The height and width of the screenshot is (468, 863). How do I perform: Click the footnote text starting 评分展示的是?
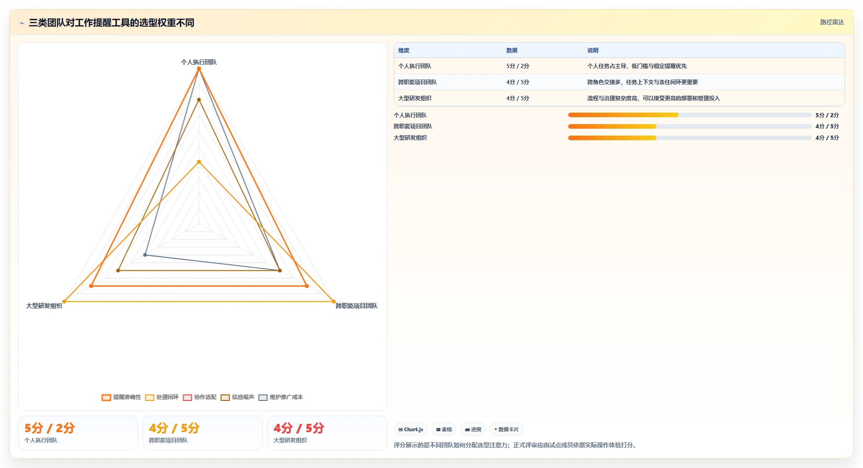click(x=516, y=445)
